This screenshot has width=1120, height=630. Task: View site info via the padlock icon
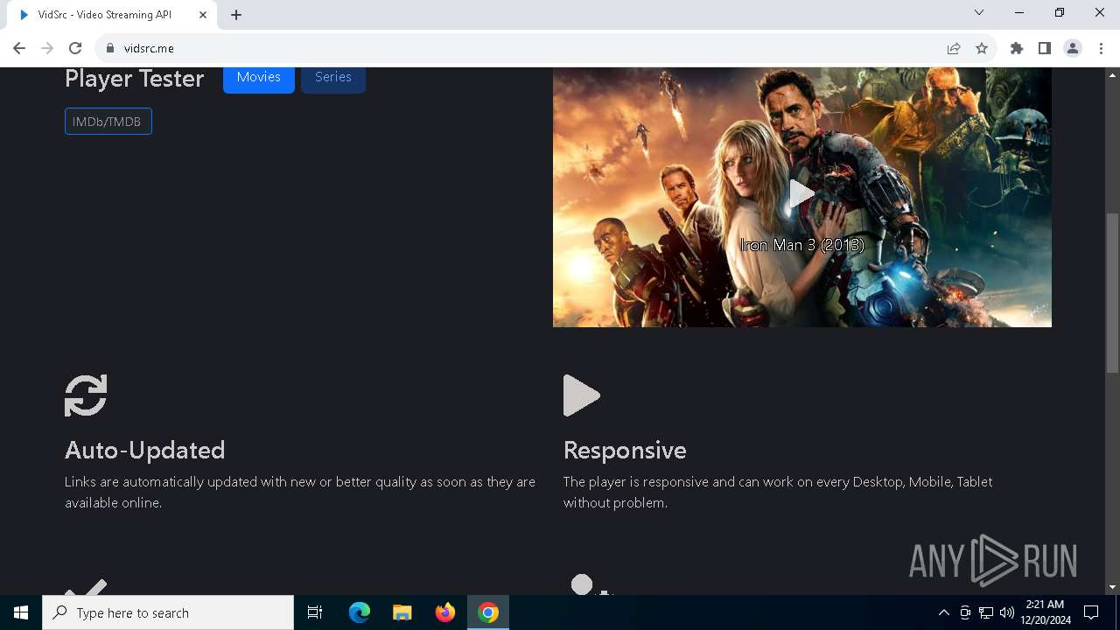[109, 48]
